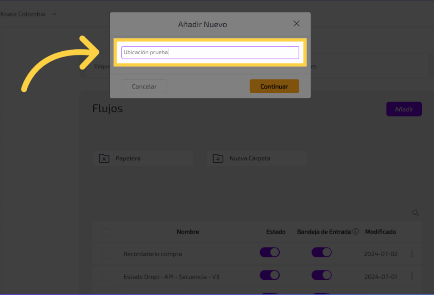This screenshot has width=434, height=295.
Task: Expand the Koala Colombia account dropdown
Action: click(x=54, y=14)
